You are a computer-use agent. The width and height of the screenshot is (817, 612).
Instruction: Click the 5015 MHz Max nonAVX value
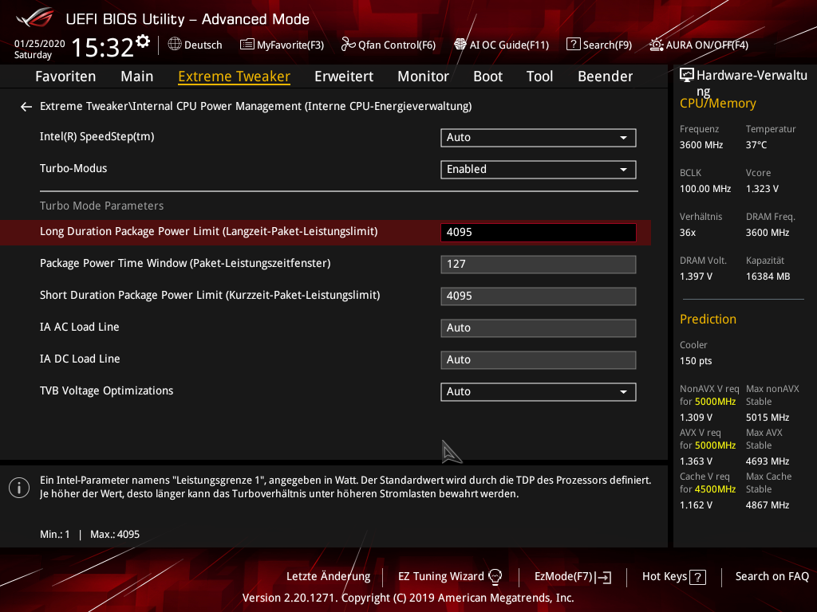click(768, 418)
